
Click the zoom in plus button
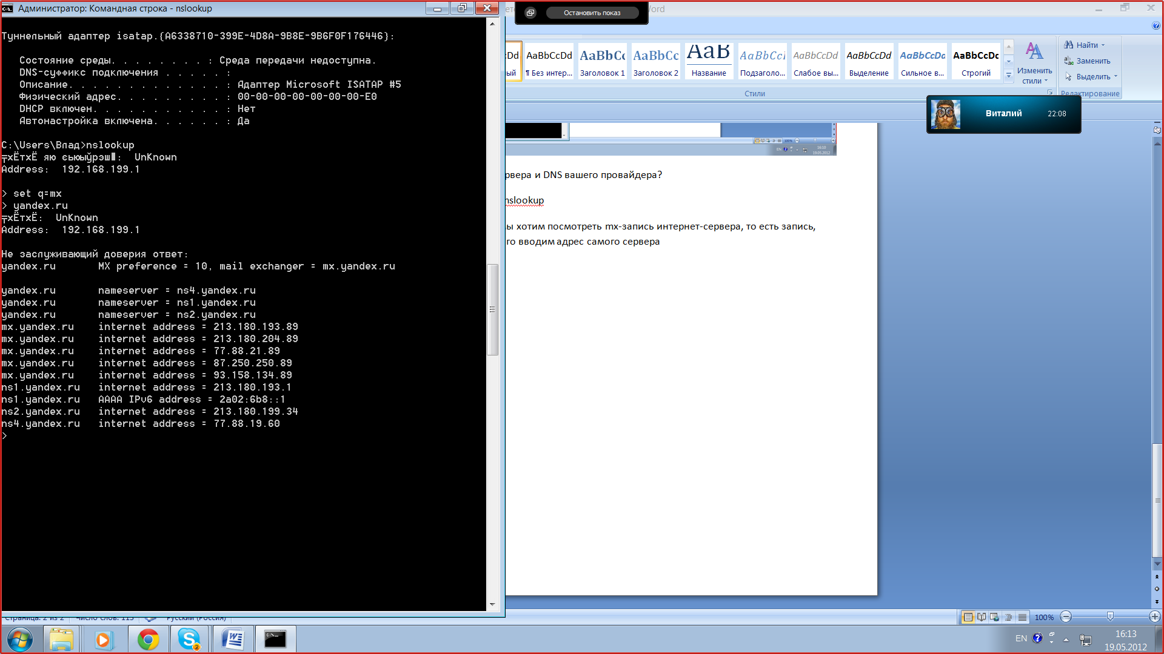click(x=1155, y=616)
